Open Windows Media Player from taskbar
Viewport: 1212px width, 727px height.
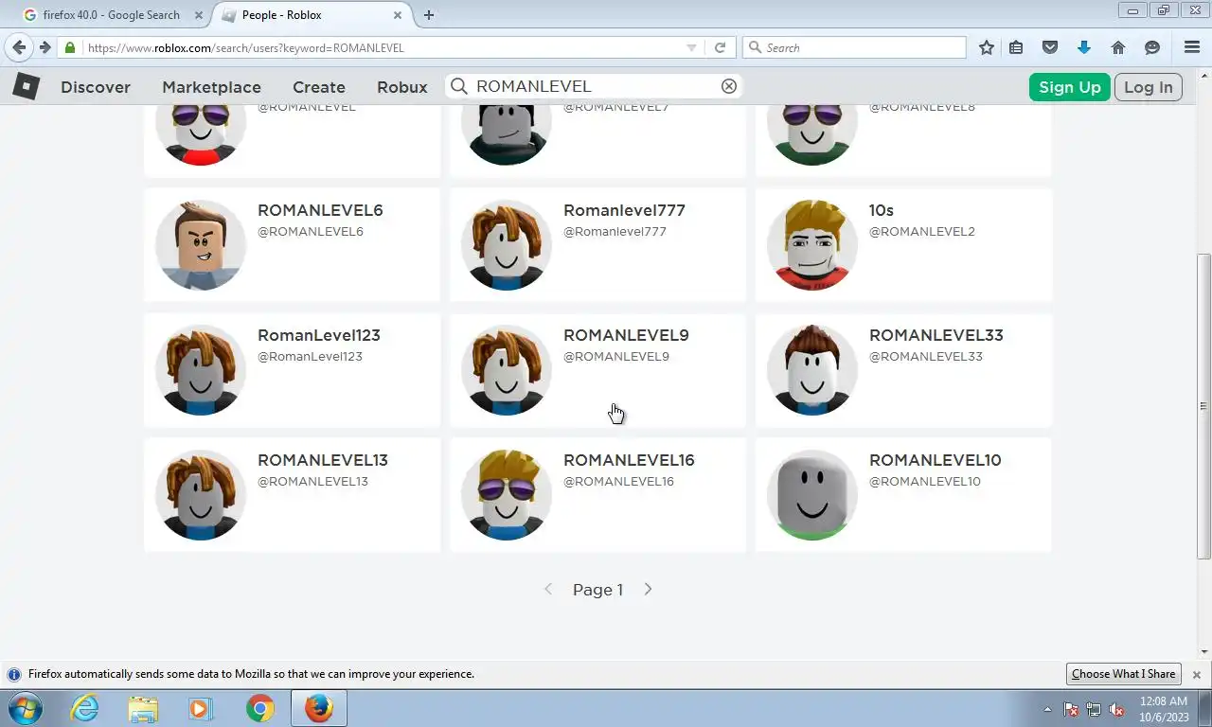(x=201, y=708)
